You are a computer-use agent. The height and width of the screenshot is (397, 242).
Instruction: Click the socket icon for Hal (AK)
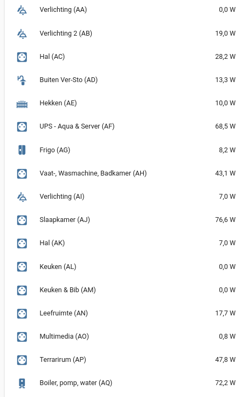pos(22,243)
